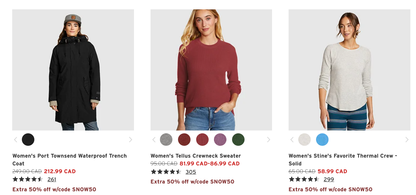Image resolution: width=416 pixels, height=195 pixels.
Task: Choose the dark green Tellus Sweater swatch
Action: [x=238, y=140]
